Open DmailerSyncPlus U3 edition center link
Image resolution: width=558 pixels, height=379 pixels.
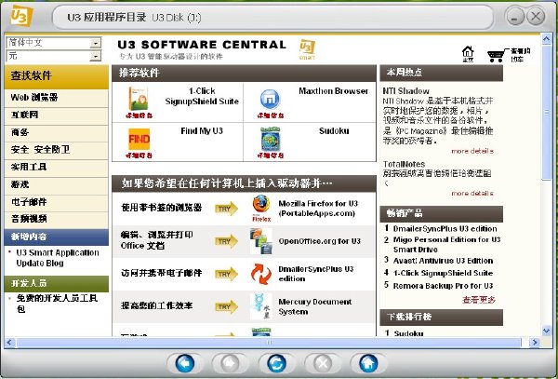coord(316,274)
